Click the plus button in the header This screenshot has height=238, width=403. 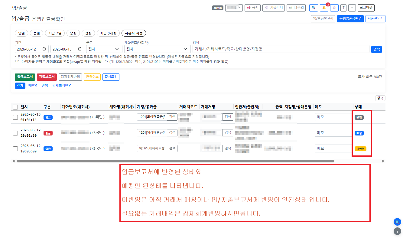click(352, 8)
